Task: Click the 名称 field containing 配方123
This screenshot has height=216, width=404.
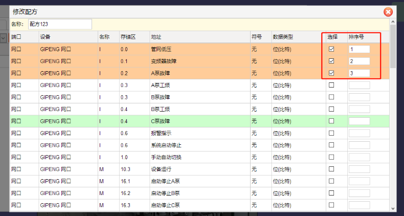Action: (x=60, y=24)
